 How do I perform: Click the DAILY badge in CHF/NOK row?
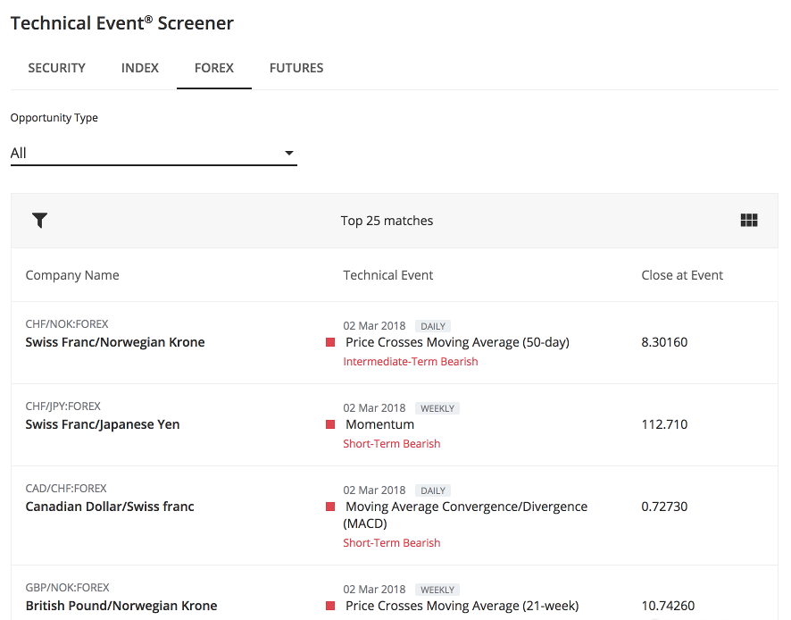point(433,326)
